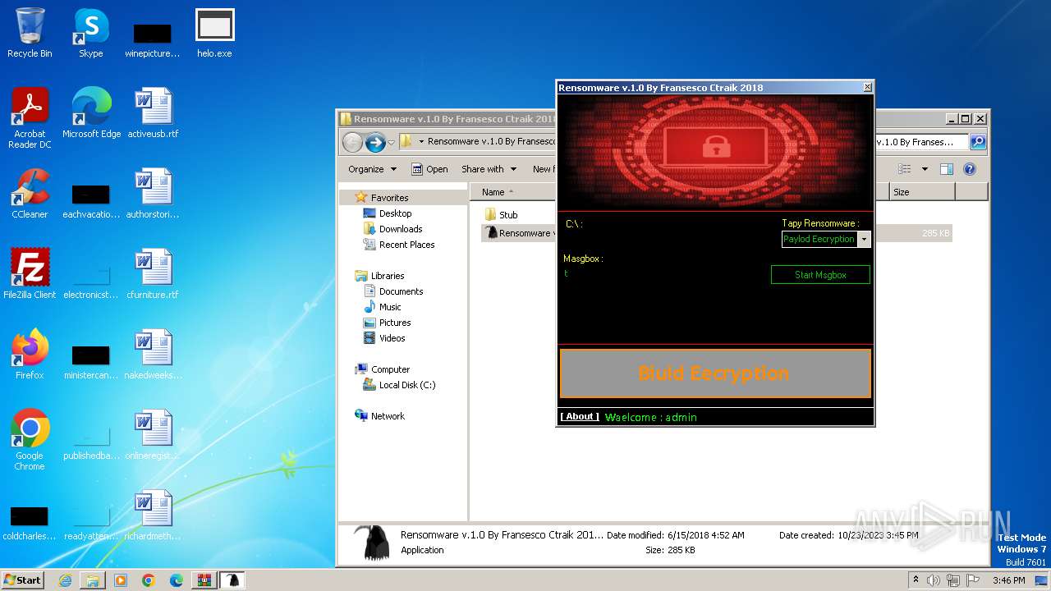
Task: Open helo.exe on the desktop
Action: pos(214,33)
